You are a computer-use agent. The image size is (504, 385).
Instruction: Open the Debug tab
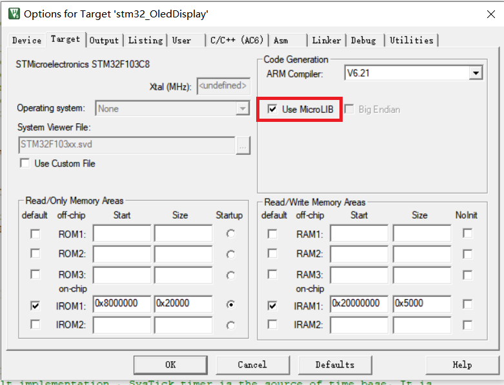click(363, 41)
